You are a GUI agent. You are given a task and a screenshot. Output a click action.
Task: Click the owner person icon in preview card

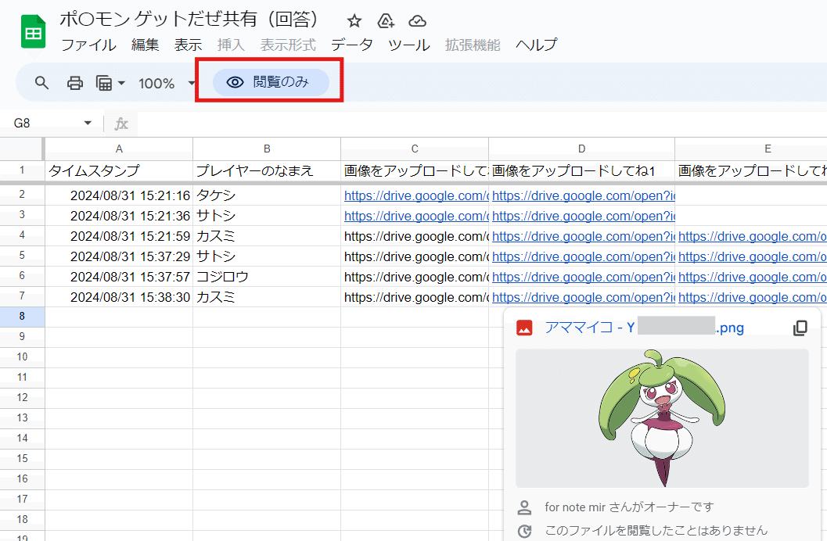pos(524,507)
